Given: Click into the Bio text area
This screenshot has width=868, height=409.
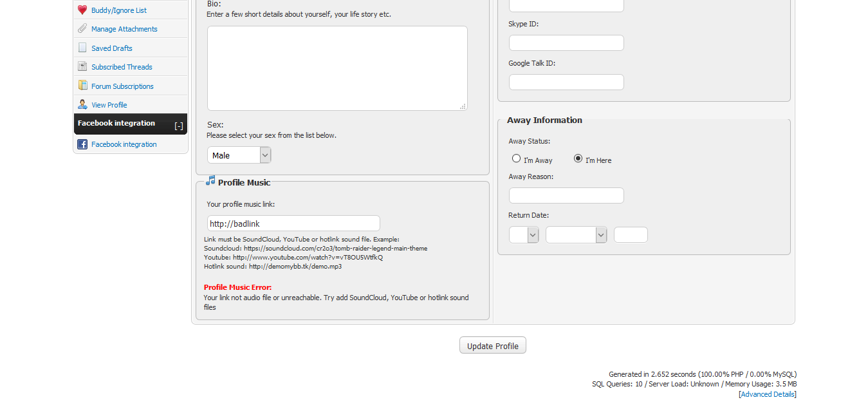Looking at the screenshot, I should point(337,68).
